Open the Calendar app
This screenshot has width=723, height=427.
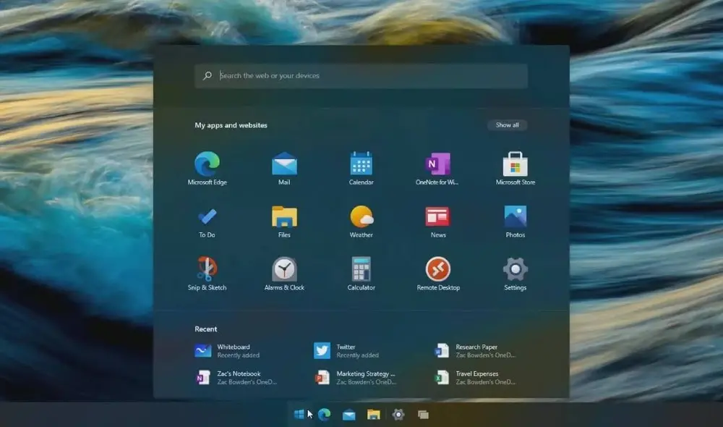click(x=361, y=165)
